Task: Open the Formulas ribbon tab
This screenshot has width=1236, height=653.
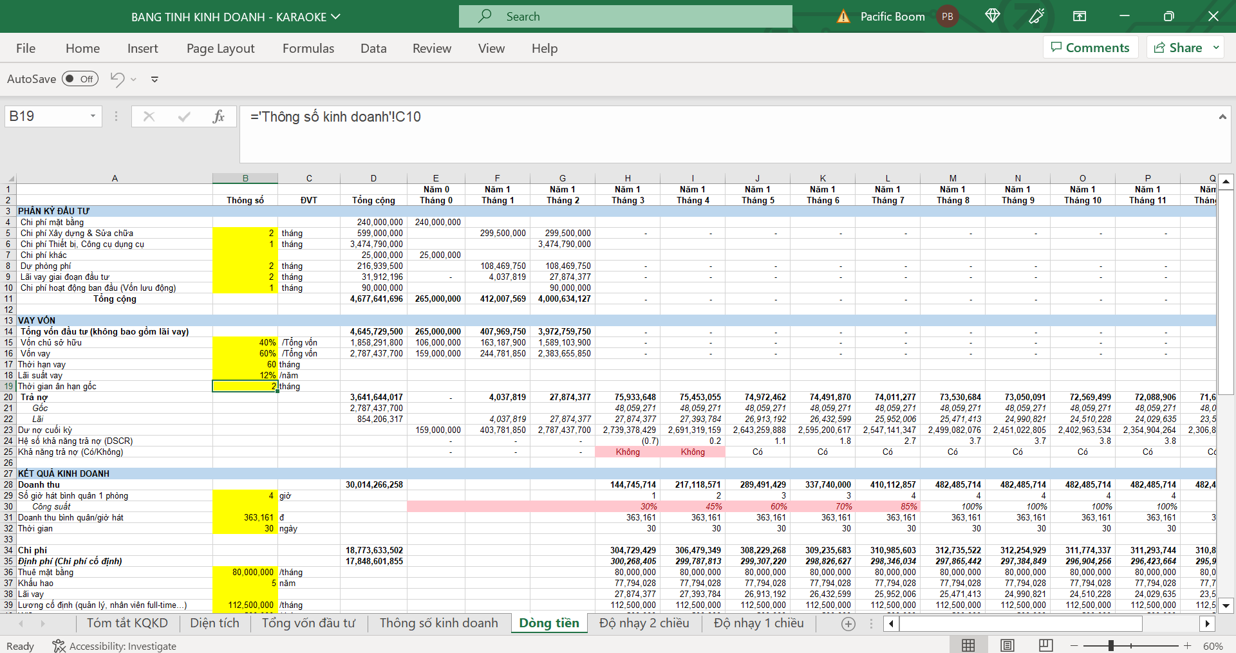Action: 308,48
